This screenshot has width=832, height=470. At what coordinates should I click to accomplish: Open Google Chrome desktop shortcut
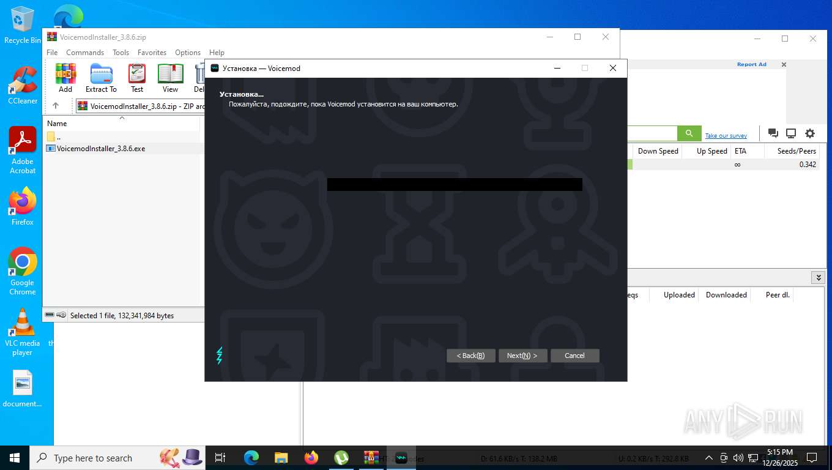click(23, 272)
